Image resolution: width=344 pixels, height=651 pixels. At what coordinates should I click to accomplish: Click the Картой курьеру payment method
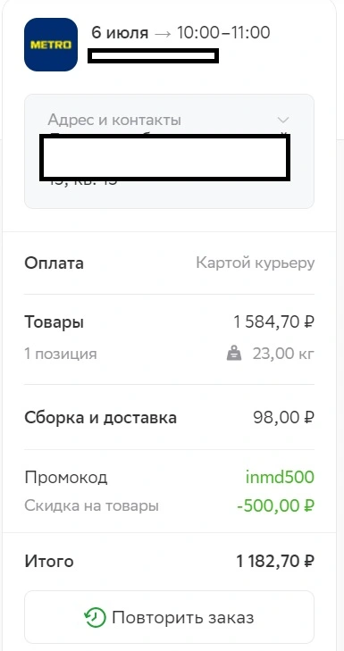point(255,263)
